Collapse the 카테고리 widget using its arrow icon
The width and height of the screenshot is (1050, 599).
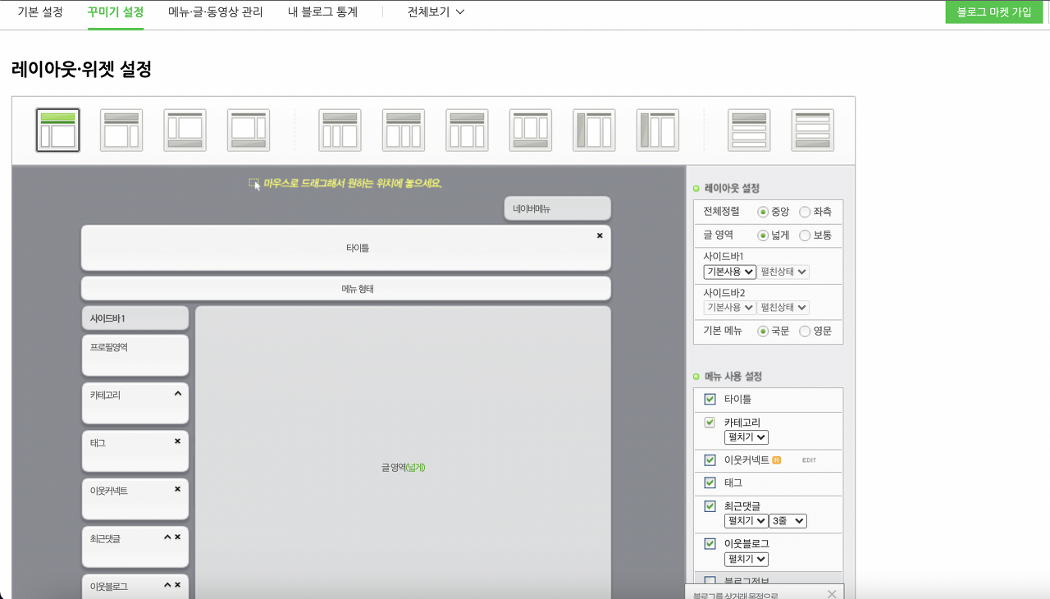[178, 394]
